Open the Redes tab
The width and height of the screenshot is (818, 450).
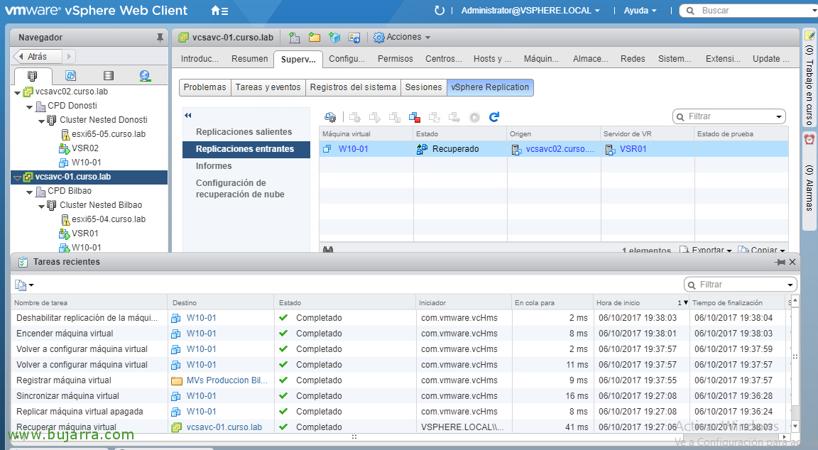(x=633, y=59)
